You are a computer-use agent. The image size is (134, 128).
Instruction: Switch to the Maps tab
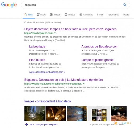pos(41,15)
